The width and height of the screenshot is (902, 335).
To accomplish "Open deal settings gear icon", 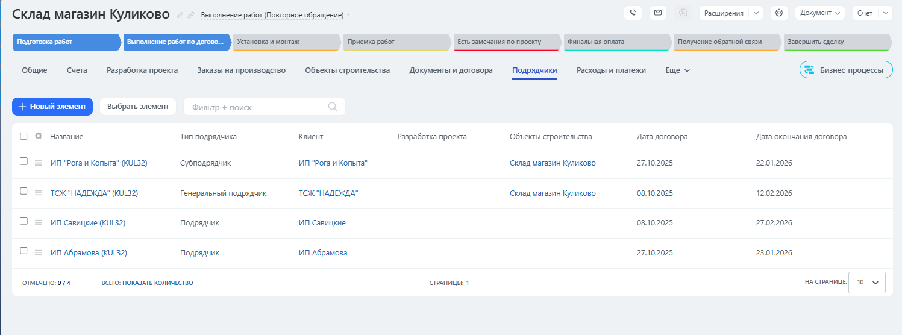I will (x=779, y=13).
